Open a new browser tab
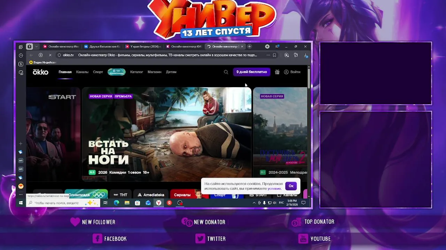The width and height of the screenshot is (446, 250). (249, 47)
